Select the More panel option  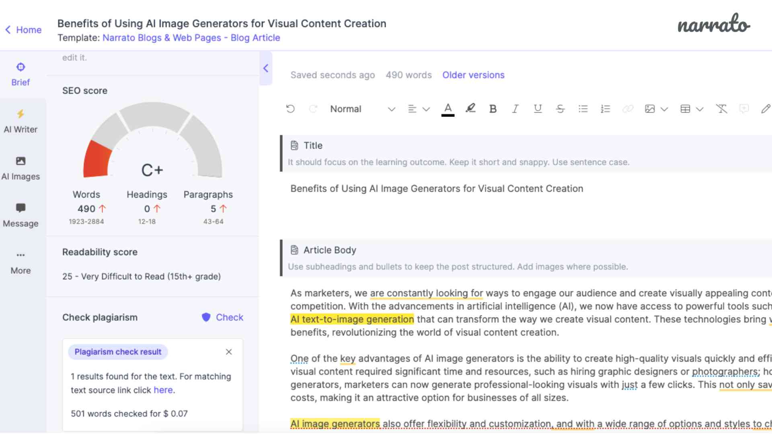(x=21, y=262)
